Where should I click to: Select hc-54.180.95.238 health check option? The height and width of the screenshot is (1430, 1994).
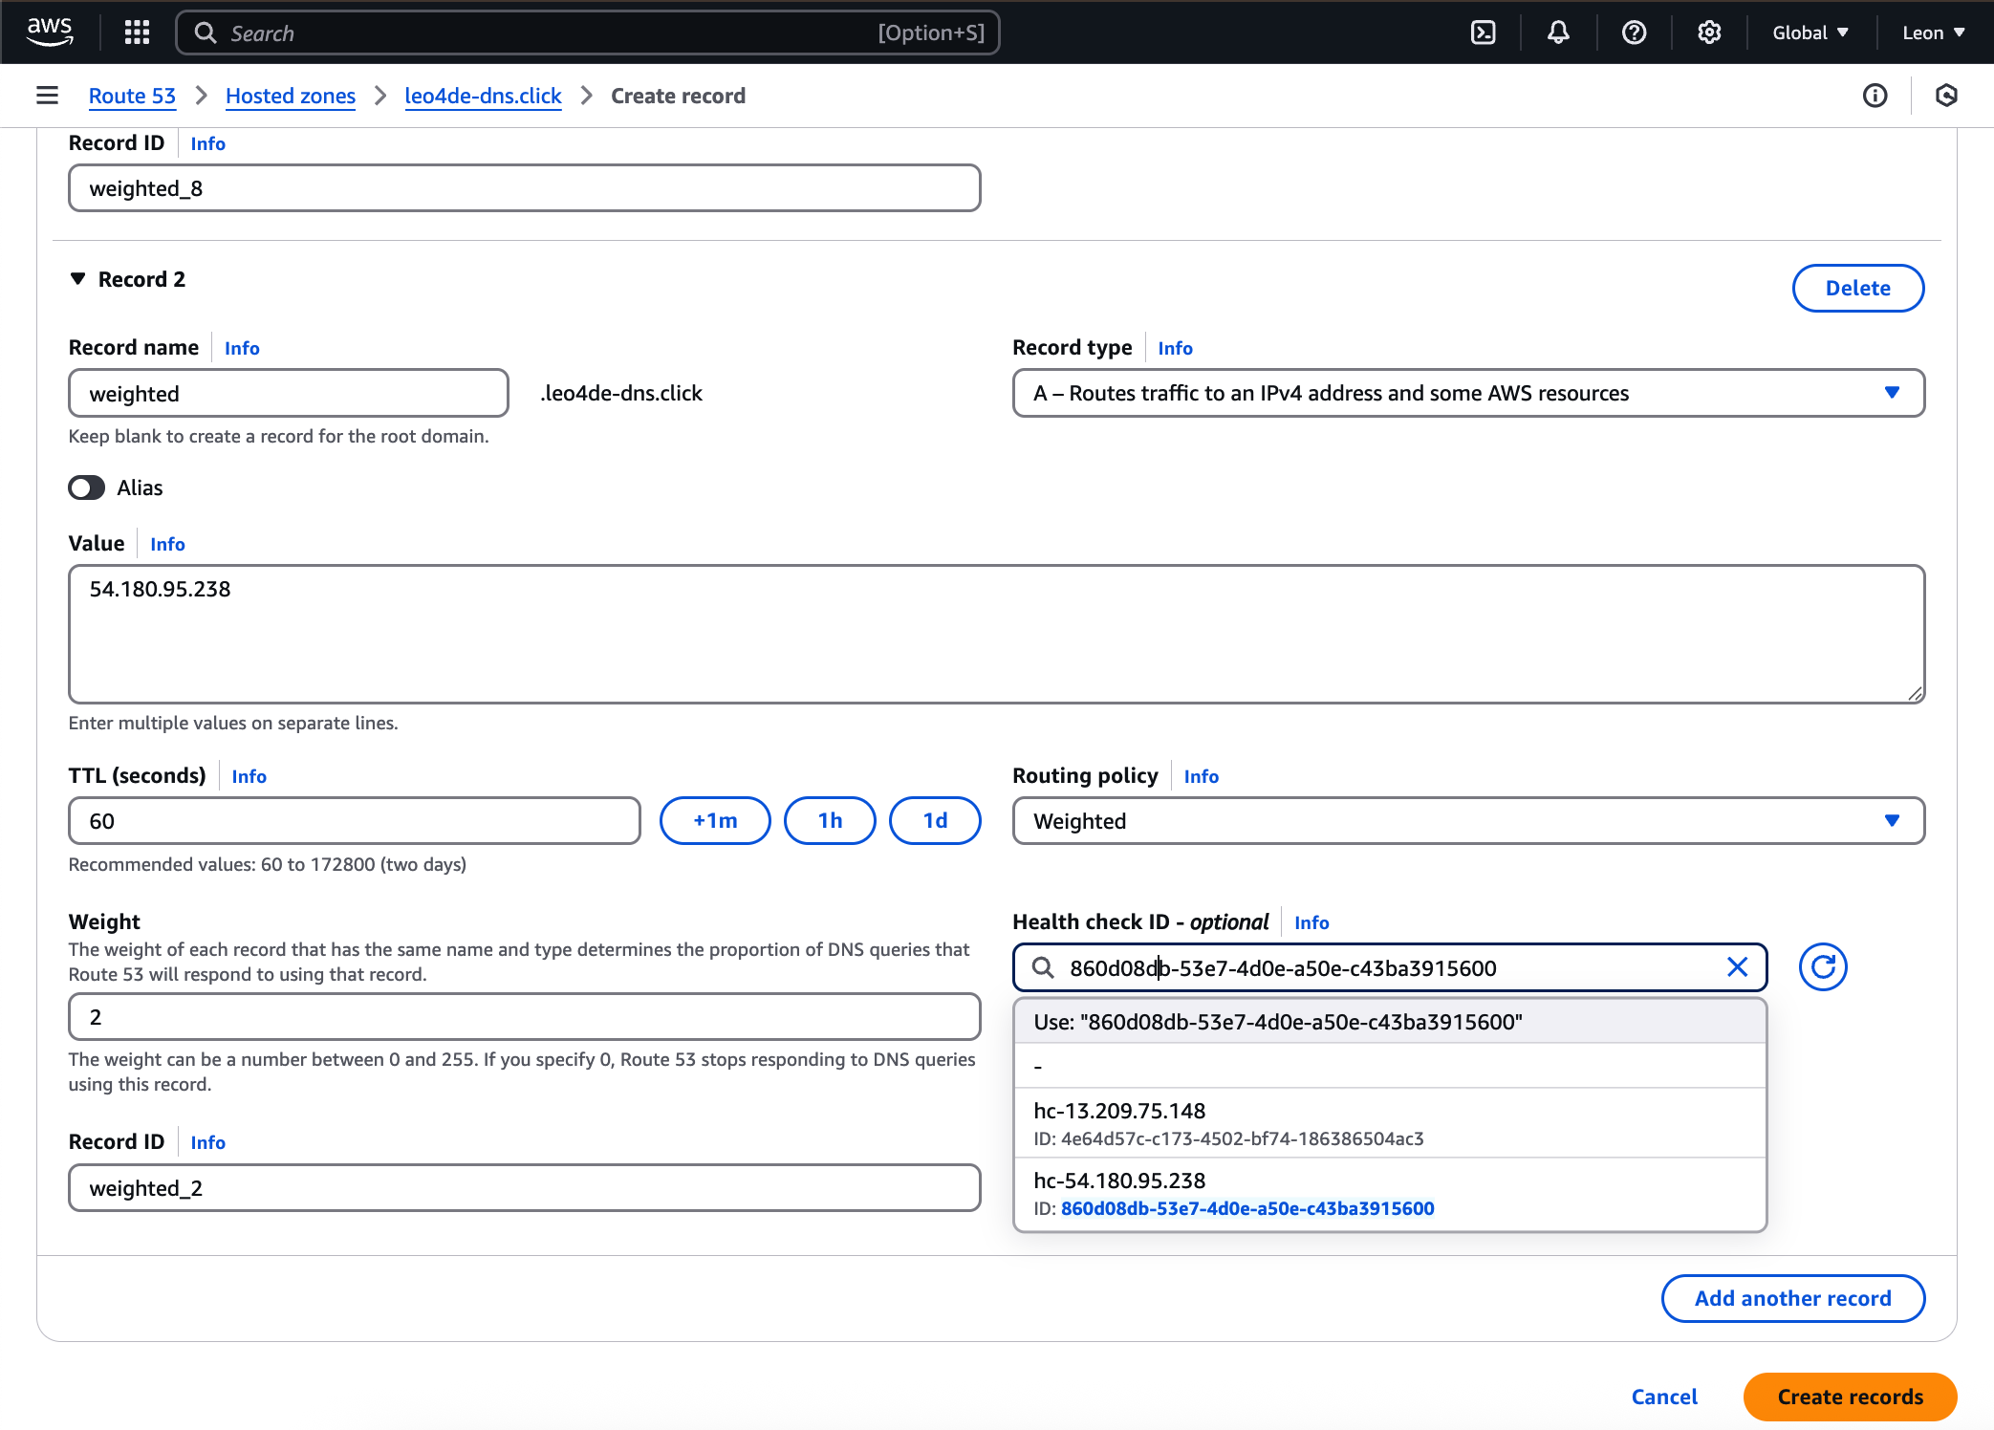pyautogui.click(x=1389, y=1193)
